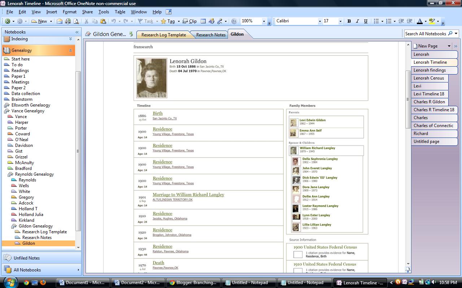Open the New Page dropdown arrow
Screen dimensions: 462x288
tap(449, 46)
